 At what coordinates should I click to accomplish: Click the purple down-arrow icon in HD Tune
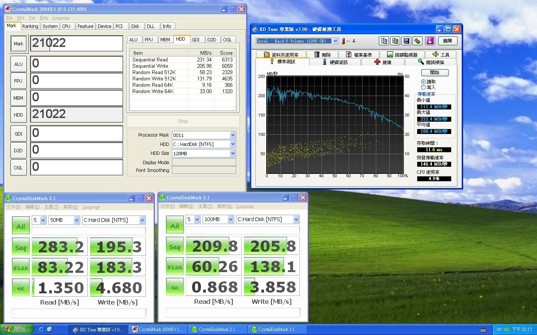(x=430, y=41)
